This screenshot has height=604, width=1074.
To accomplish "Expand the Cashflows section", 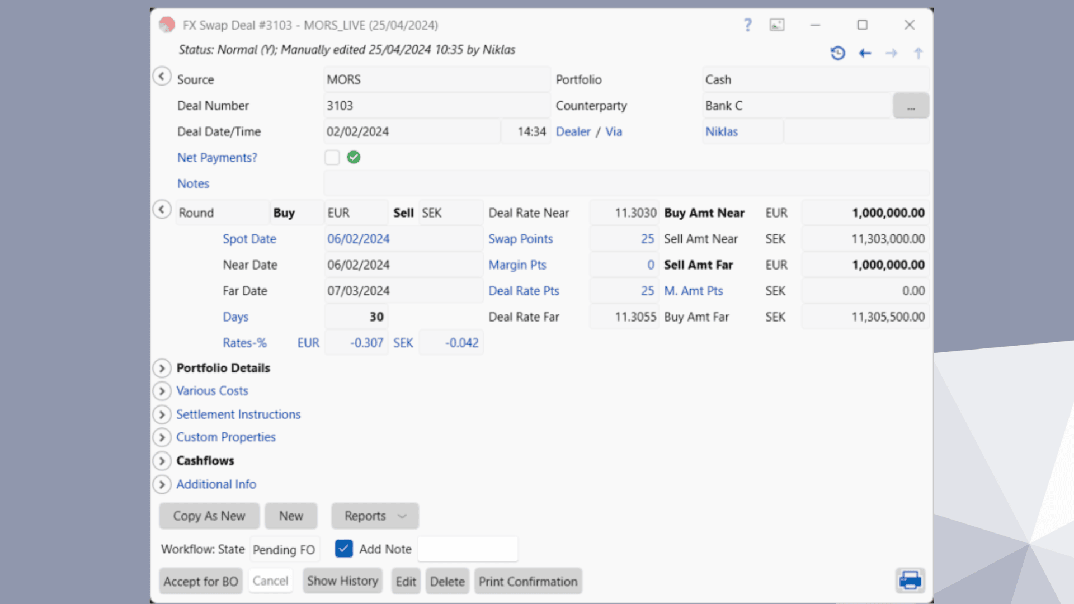I will click(x=162, y=461).
